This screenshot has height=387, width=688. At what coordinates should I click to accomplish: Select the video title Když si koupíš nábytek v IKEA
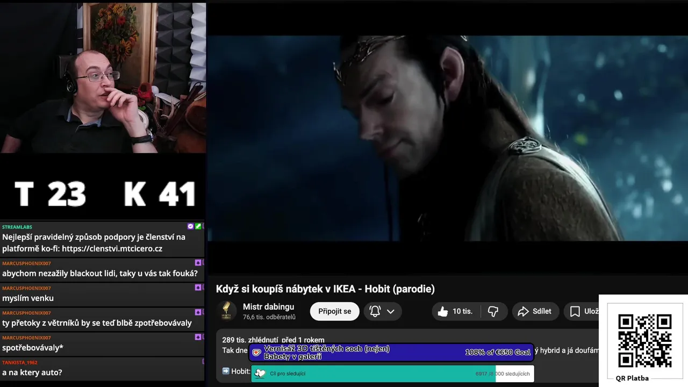325,289
